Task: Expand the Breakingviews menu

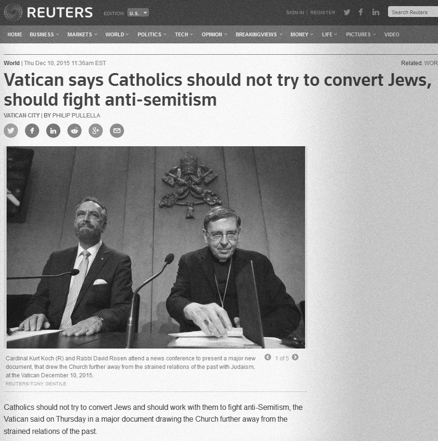Action: point(259,34)
